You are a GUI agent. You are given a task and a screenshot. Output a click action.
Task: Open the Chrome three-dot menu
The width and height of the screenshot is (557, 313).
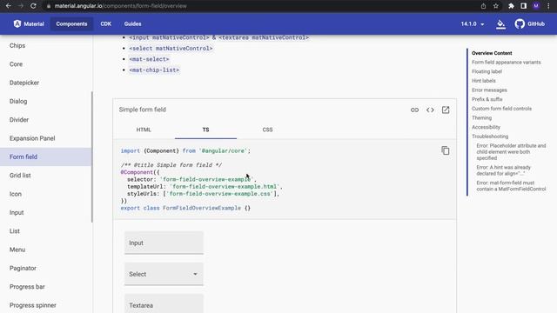[549, 6]
